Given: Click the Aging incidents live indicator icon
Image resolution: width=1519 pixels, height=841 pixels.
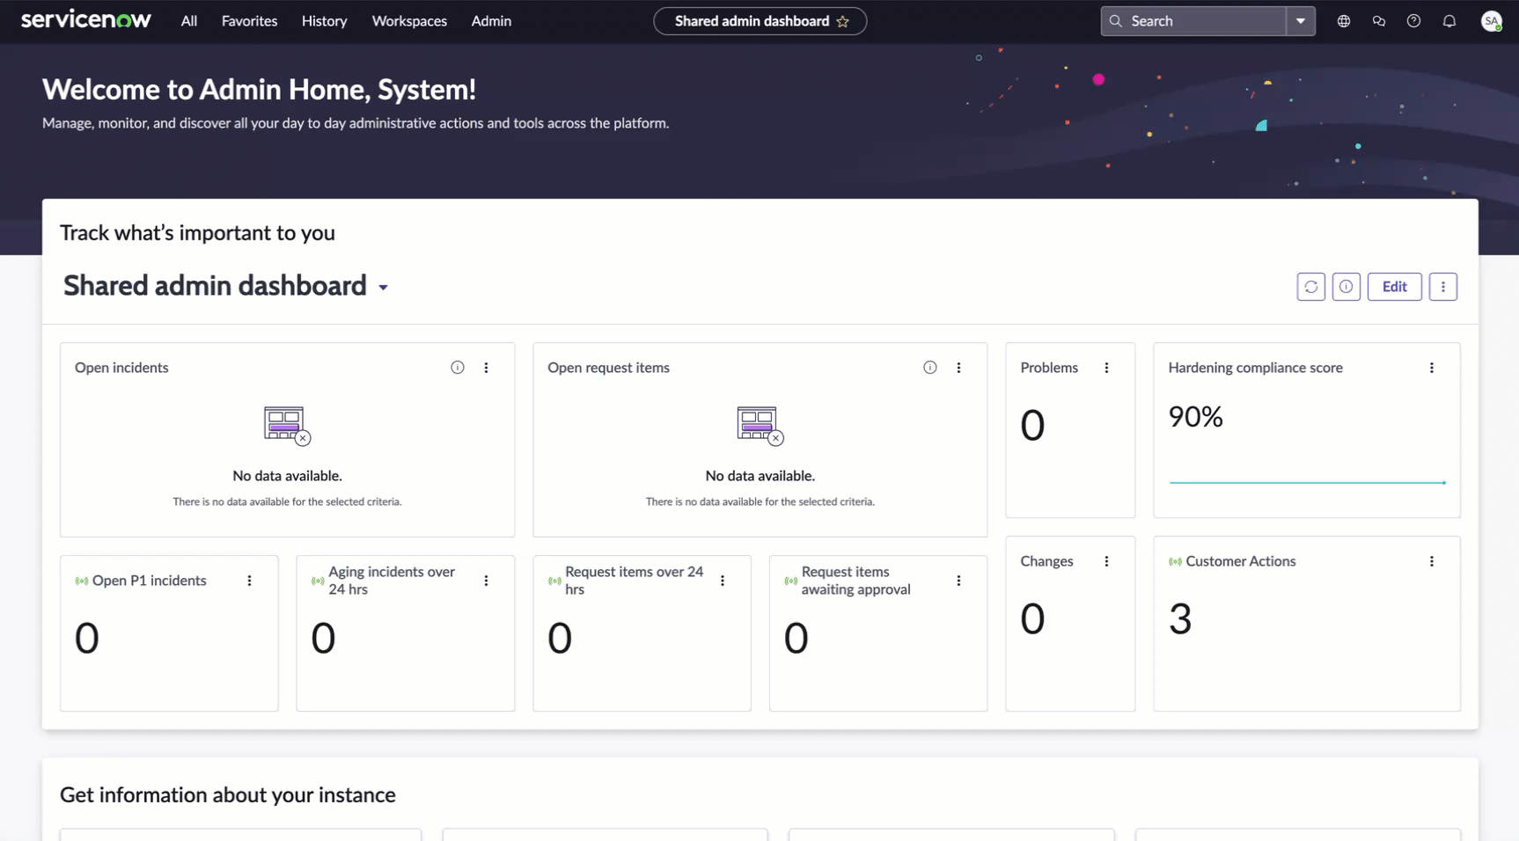Looking at the screenshot, I should (x=319, y=581).
